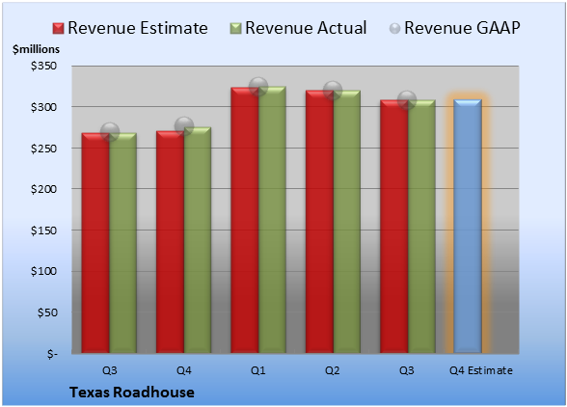Click the '$250' axis value
Image resolution: width=567 pixels, height=407 pixels.
point(43,149)
